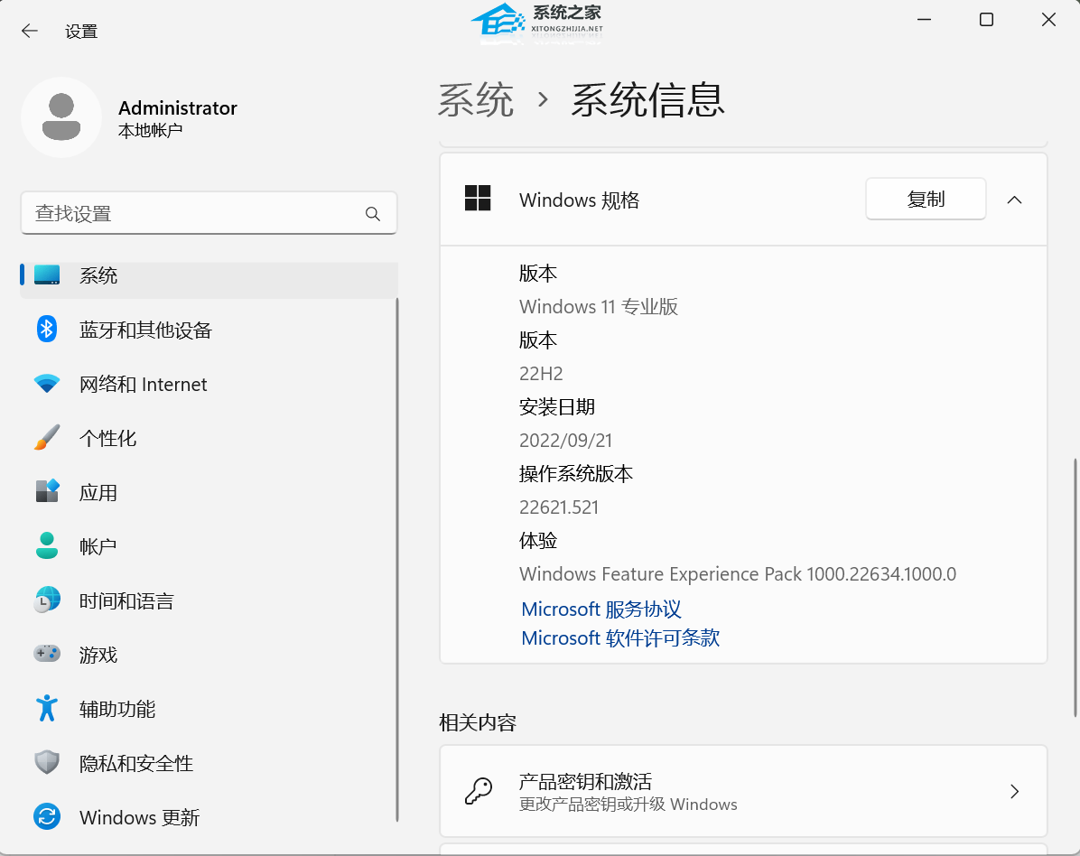Screen dimensions: 1080x856
Task: Open the Microsoft 软件许可条款 link
Action: coord(620,638)
